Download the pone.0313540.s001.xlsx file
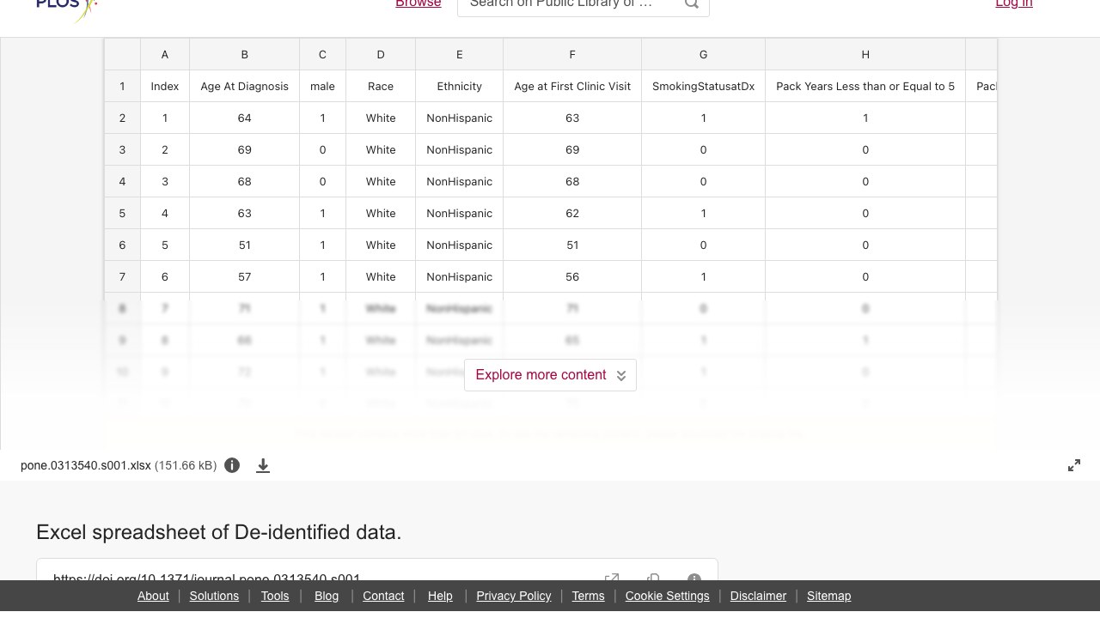 click(x=263, y=465)
